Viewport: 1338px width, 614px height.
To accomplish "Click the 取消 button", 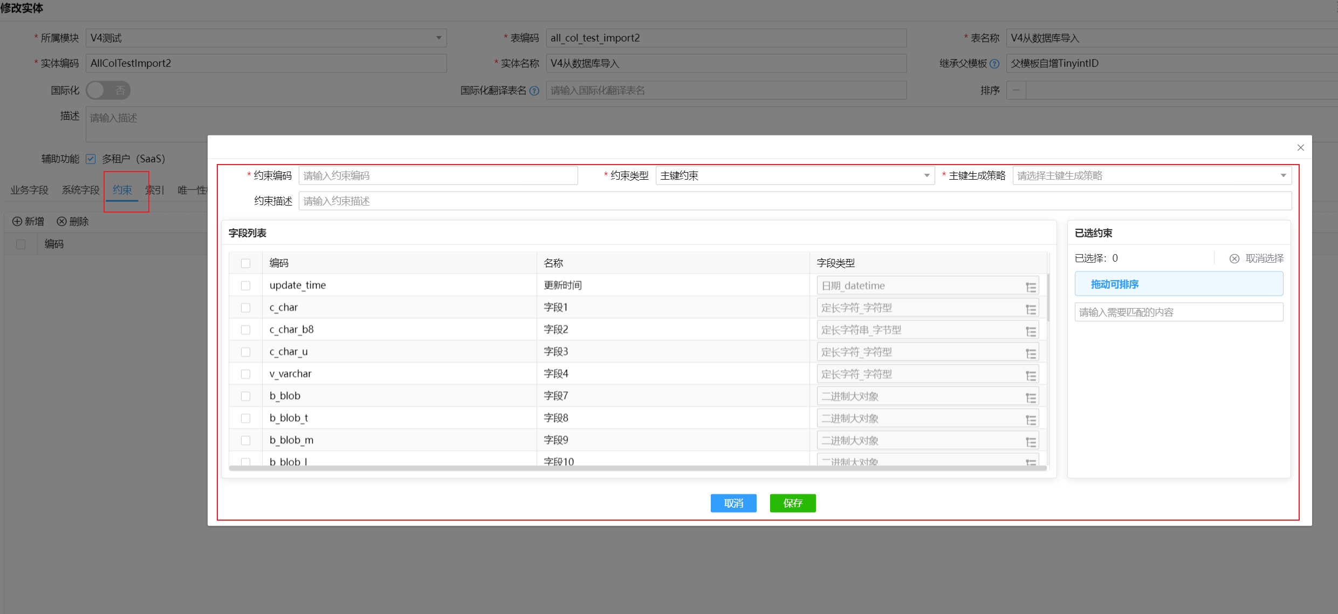I will [x=733, y=503].
